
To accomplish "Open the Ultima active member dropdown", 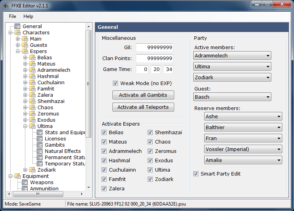I will tap(232, 66).
